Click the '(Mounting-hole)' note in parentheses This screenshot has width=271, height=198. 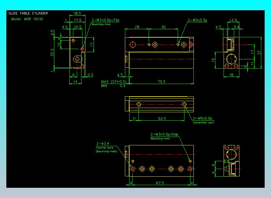tap(106, 151)
